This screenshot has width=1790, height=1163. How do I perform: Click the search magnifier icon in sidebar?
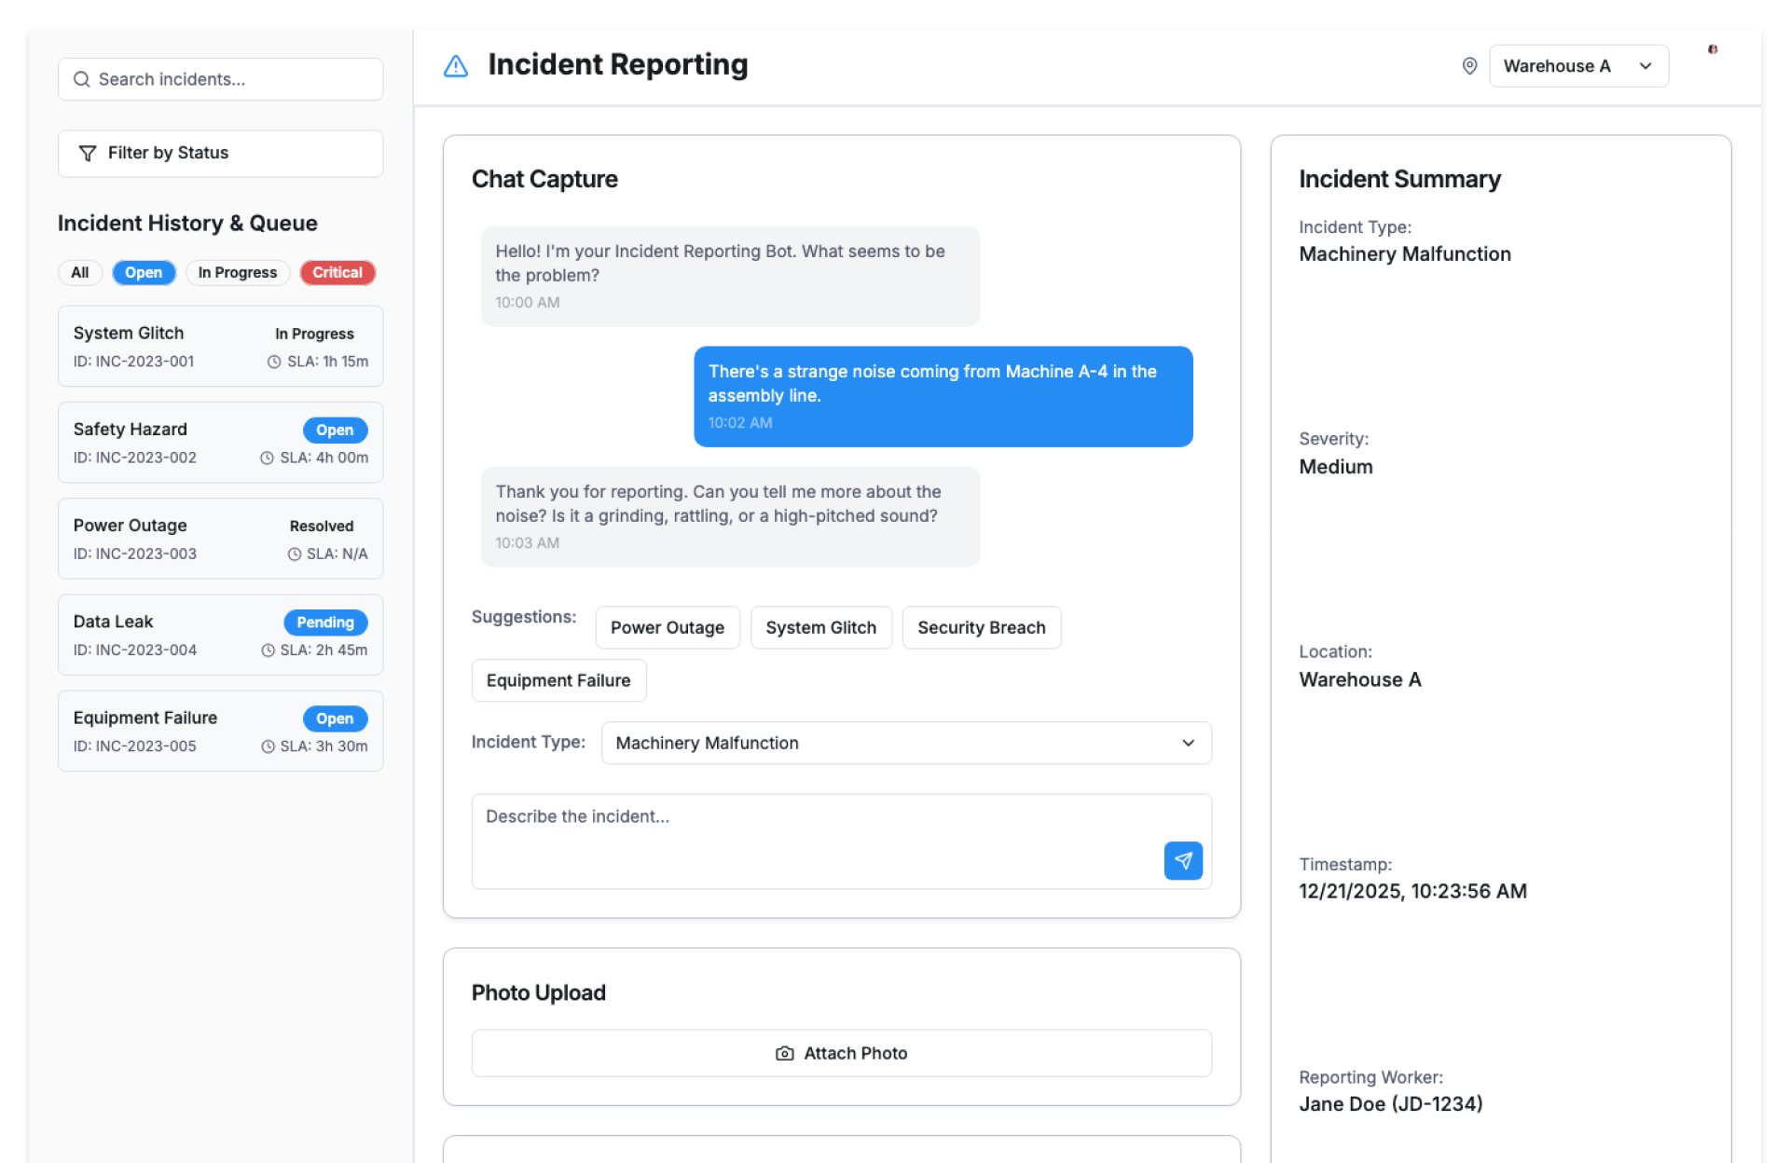click(82, 79)
